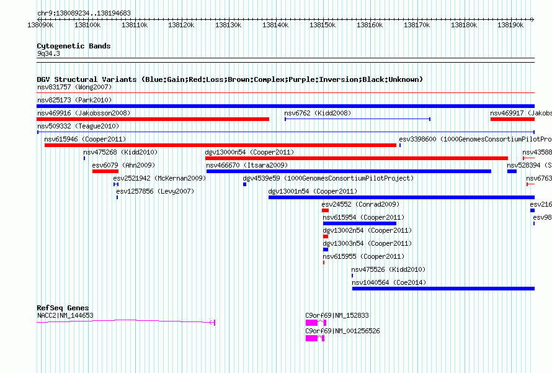Image resolution: width=552 pixels, height=373 pixels.
Task: Open the dgv13002n54 (Cooper2011) label
Action: click(367, 230)
